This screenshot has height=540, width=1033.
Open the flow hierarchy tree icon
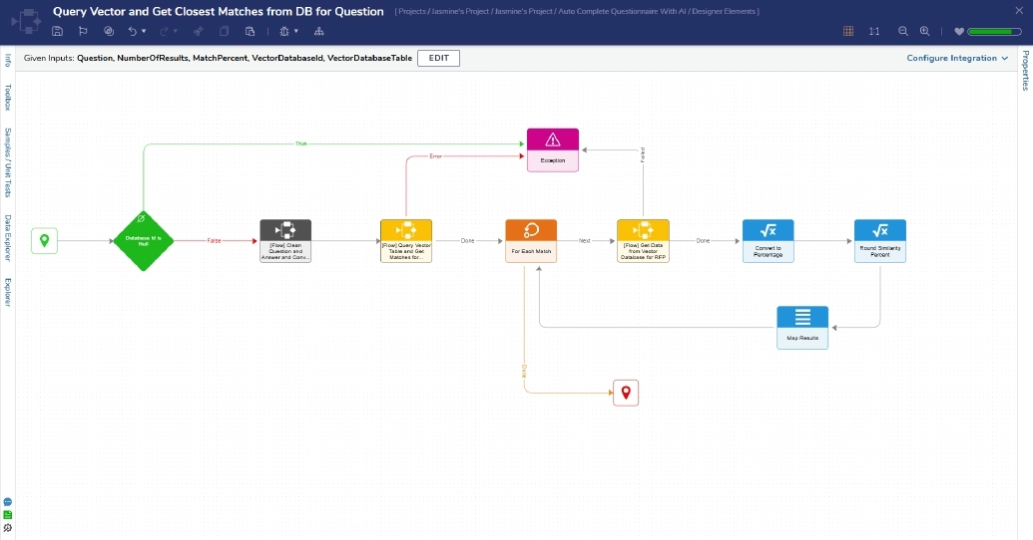319,31
